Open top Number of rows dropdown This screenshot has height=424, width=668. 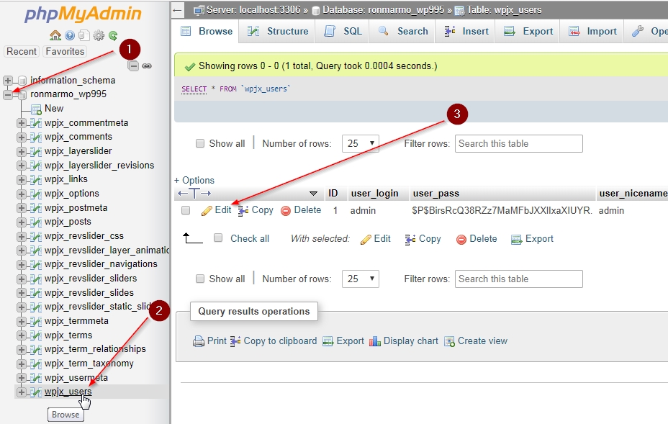tap(361, 143)
